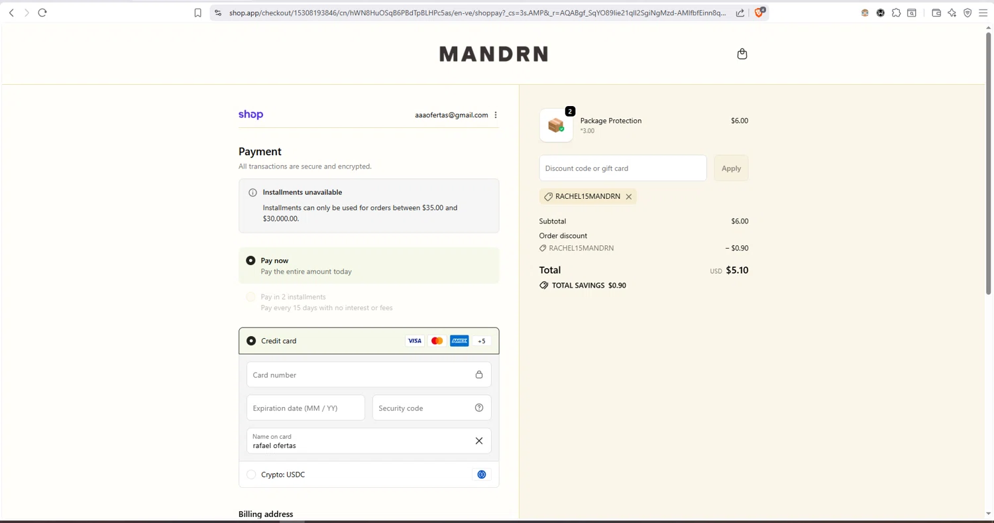Apply the discount code
The height and width of the screenshot is (523, 994).
click(731, 168)
